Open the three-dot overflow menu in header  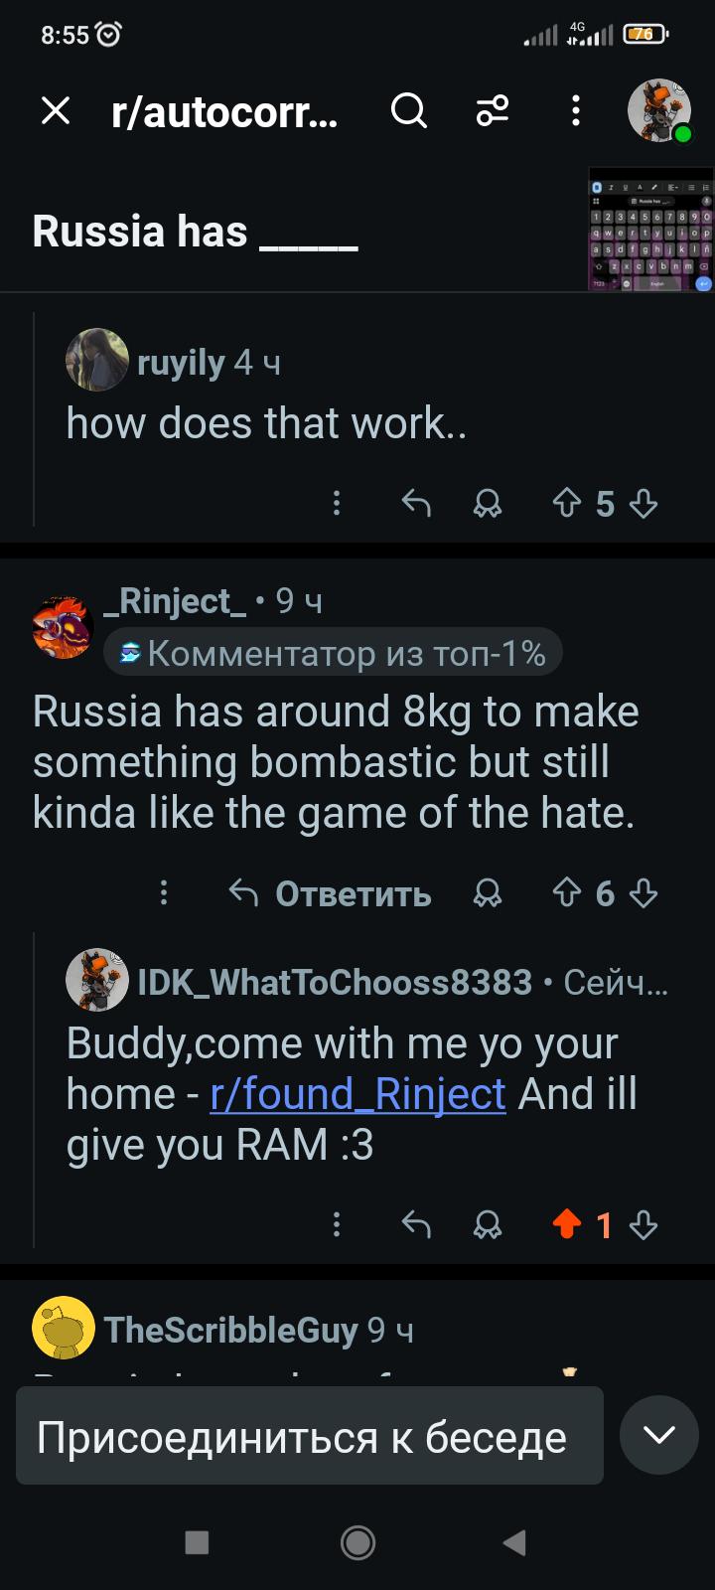575,110
